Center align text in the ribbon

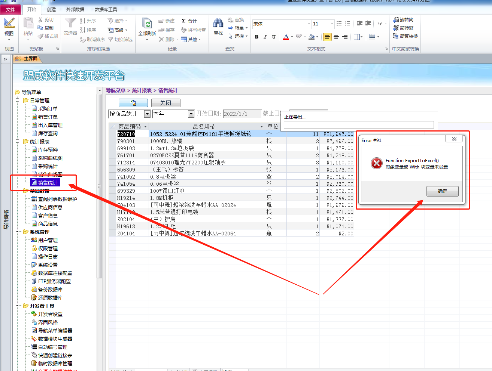[x=336, y=37]
